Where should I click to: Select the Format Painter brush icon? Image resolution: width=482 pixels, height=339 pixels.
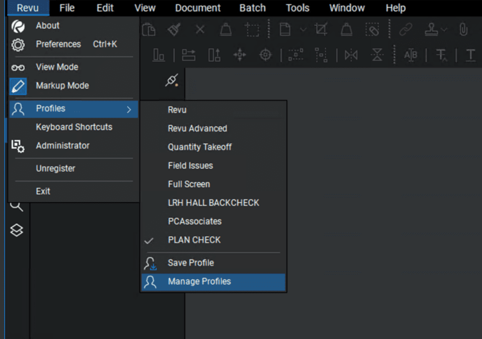click(x=174, y=30)
